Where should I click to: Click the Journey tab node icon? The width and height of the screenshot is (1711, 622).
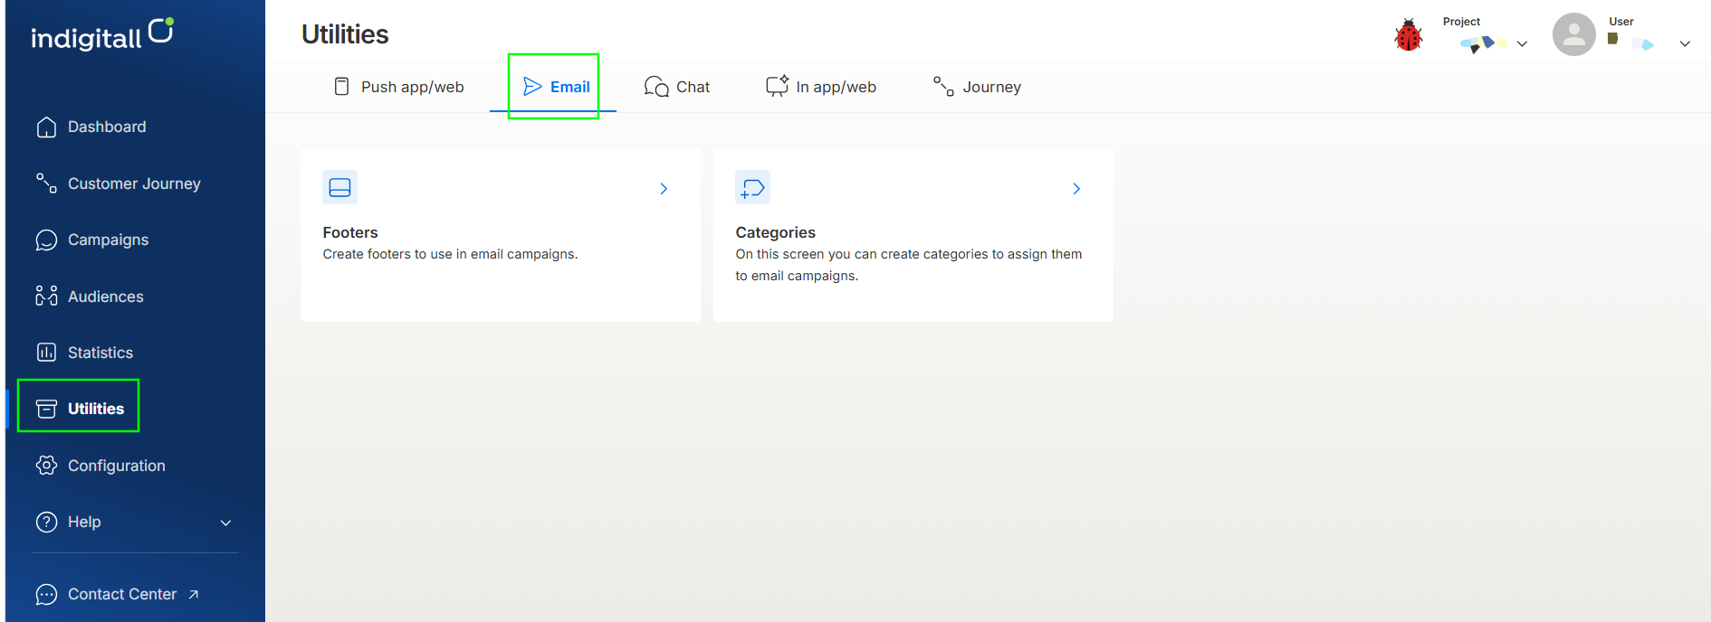tap(943, 87)
